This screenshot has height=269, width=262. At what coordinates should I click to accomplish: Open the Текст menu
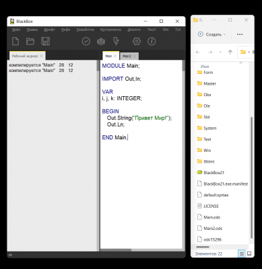(x=152, y=30)
